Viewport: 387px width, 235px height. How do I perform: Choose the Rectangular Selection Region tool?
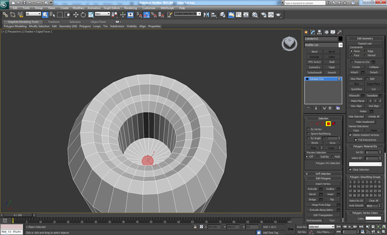60,15
